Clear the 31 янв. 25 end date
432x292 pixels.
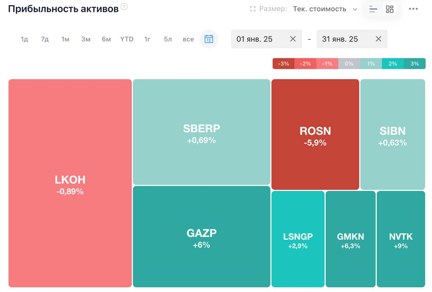379,39
